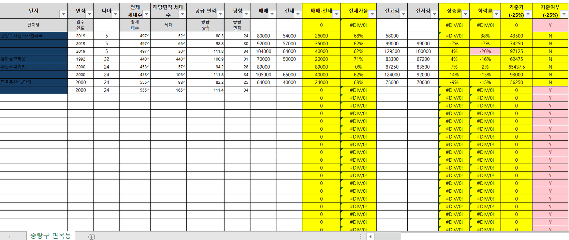Click the horizontal scrollbar left arrow
This screenshot has height=240, width=569.
click(370, 236)
